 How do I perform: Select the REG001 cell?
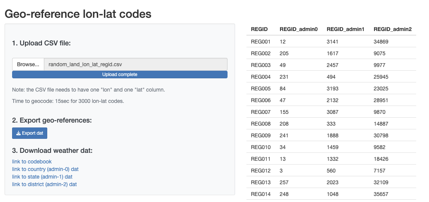pyautogui.click(x=261, y=42)
